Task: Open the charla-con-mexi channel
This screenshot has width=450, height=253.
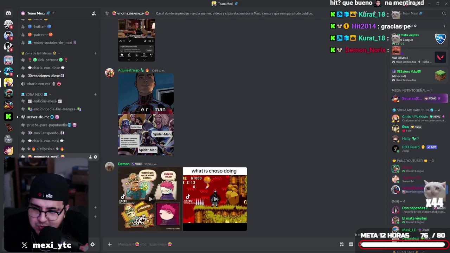Action: pyautogui.click(x=58, y=141)
